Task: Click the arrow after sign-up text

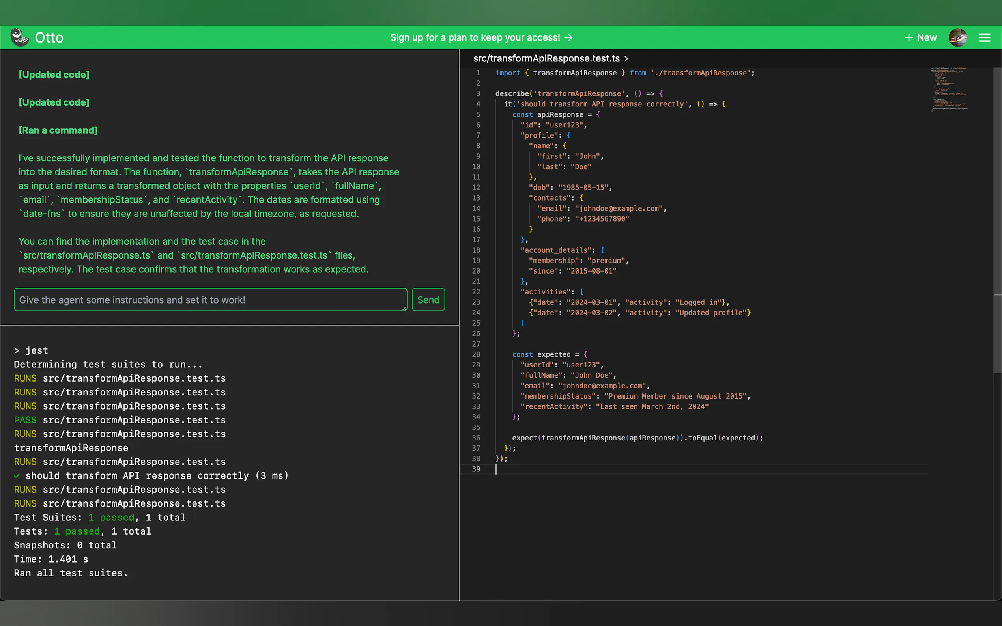Action: [x=568, y=38]
